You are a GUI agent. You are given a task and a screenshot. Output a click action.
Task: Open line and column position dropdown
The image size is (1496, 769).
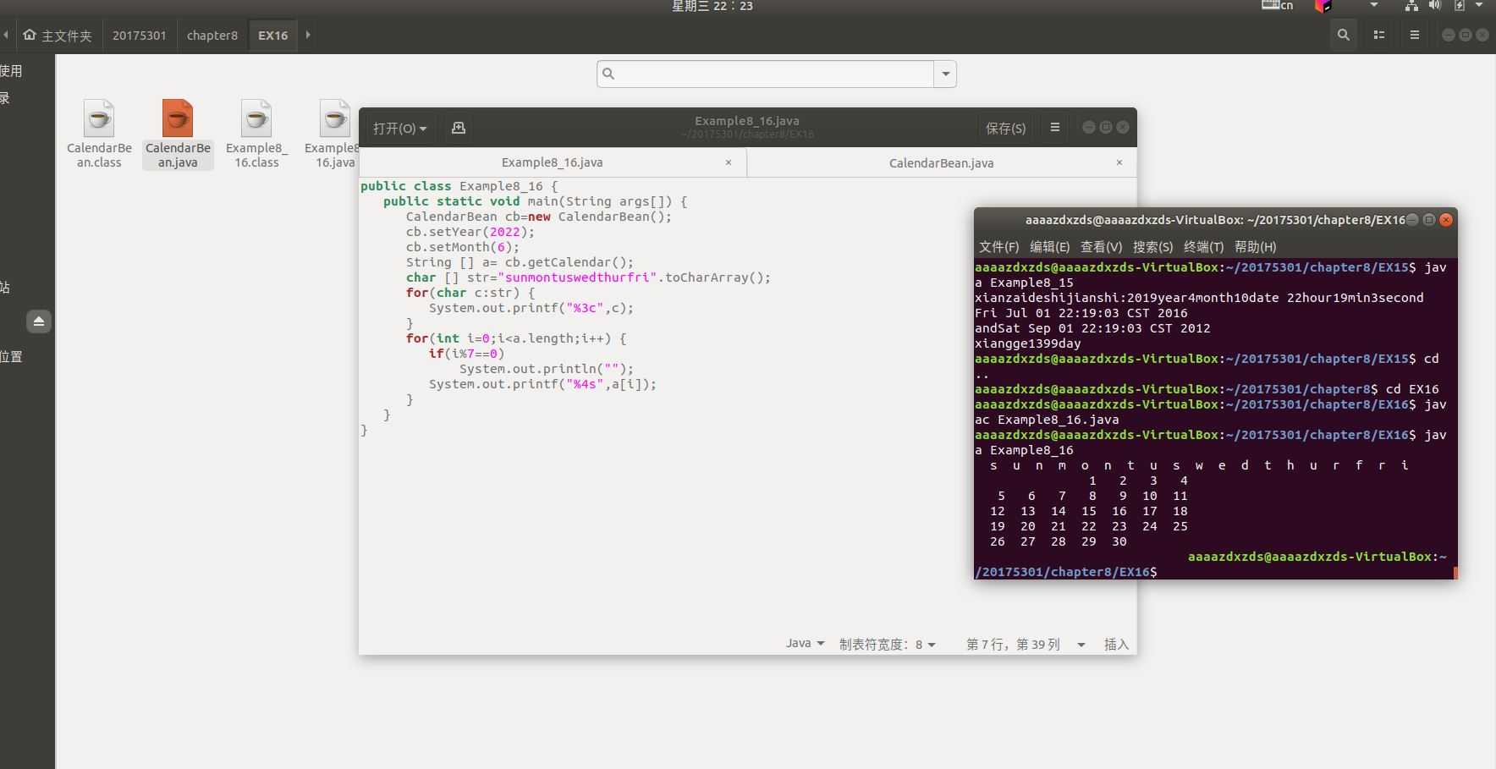pos(1026,644)
